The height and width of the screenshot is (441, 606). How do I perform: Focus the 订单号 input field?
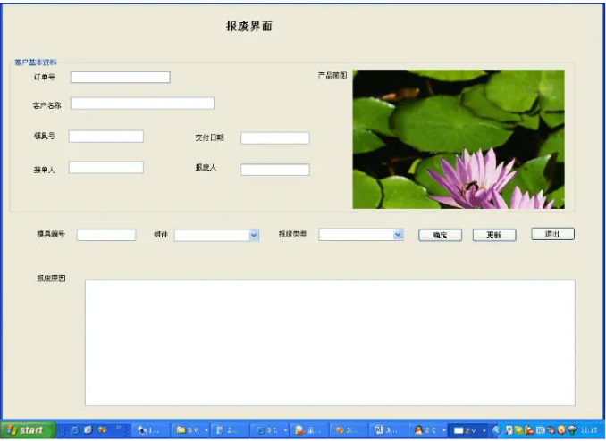click(x=120, y=77)
